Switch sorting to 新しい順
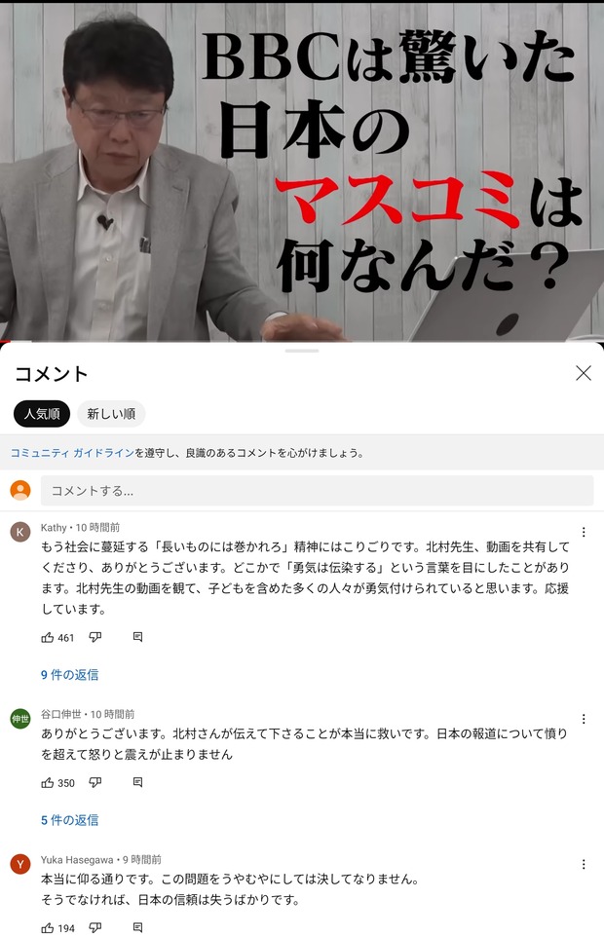The width and height of the screenshot is (604, 937). tap(111, 414)
